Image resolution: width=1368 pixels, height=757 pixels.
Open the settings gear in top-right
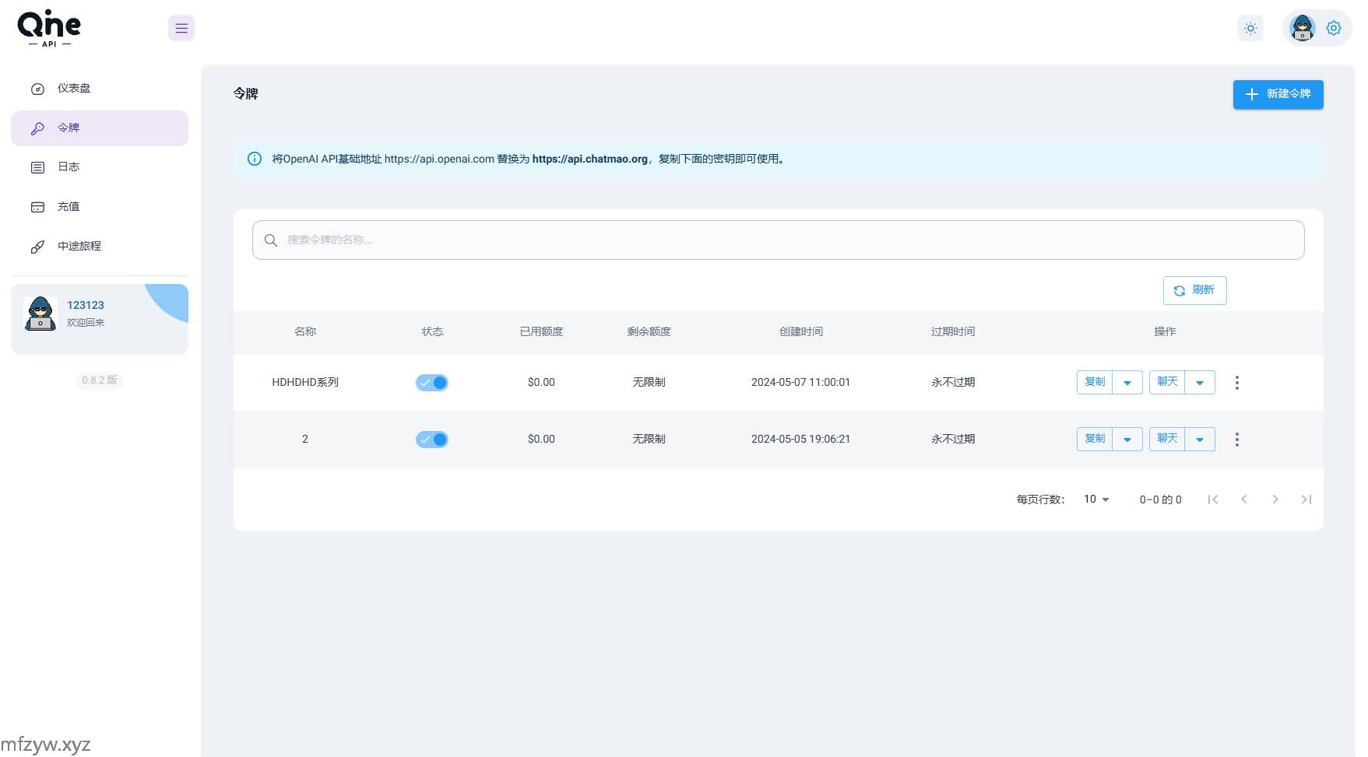[x=1334, y=29]
